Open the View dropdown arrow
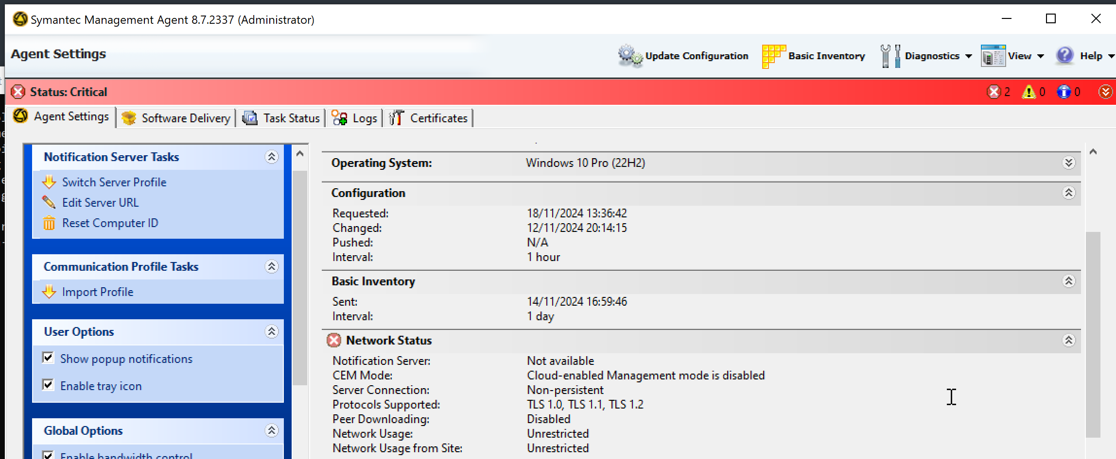Image resolution: width=1116 pixels, height=459 pixels. [x=1040, y=56]
